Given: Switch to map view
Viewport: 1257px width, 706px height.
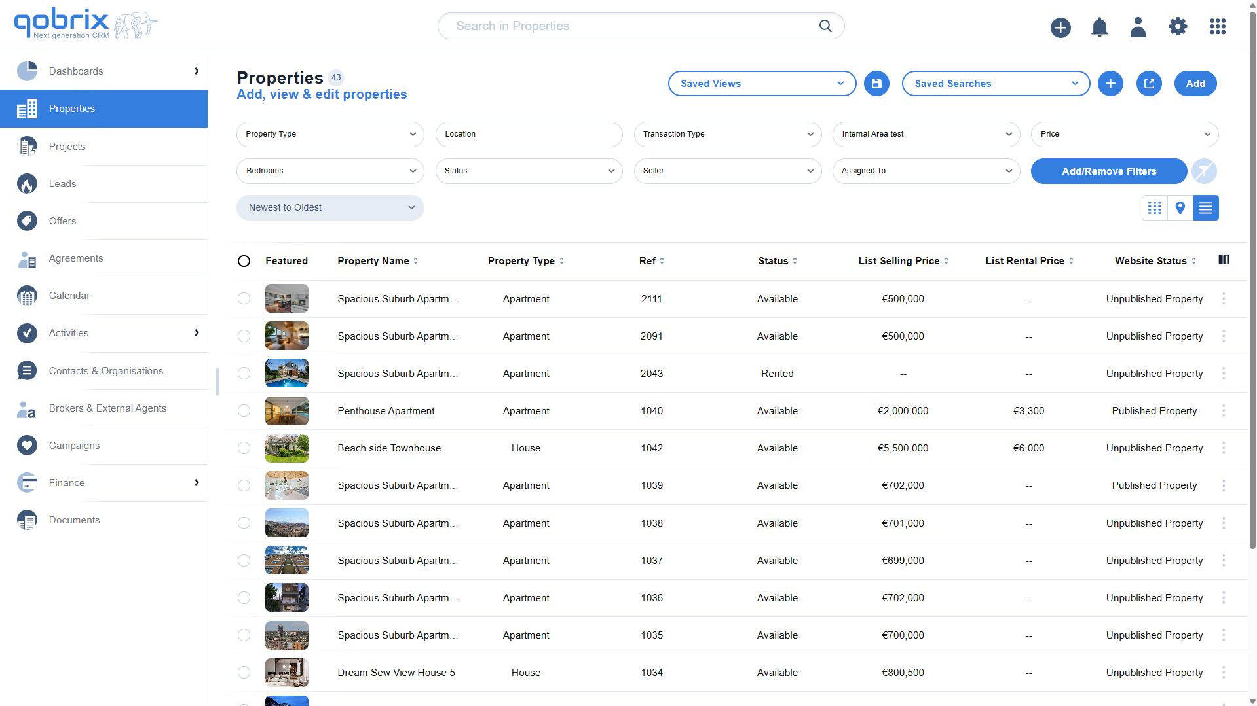Looking at the screenshot, I should point(1180,208).
